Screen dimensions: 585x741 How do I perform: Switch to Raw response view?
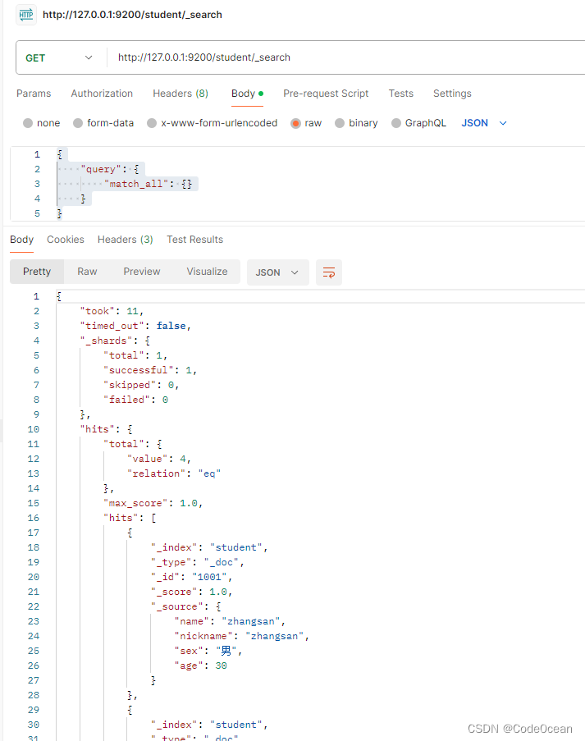pyautogui.click(x=88, y=272)
